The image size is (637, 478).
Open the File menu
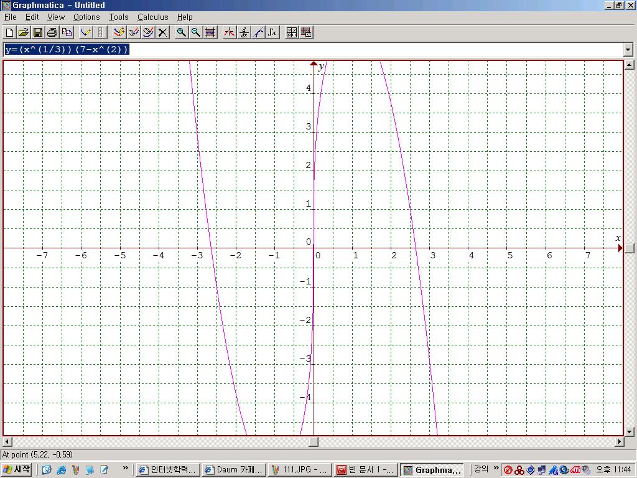tap(10, 17)
